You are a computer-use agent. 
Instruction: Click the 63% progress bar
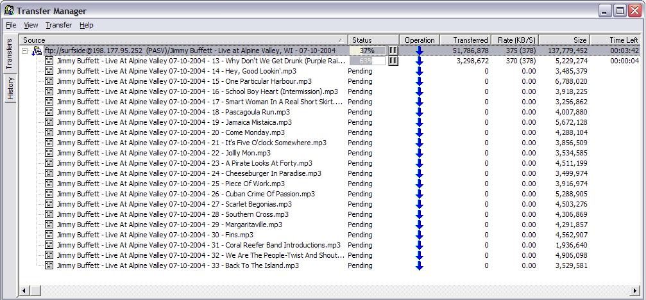(368, 61)
